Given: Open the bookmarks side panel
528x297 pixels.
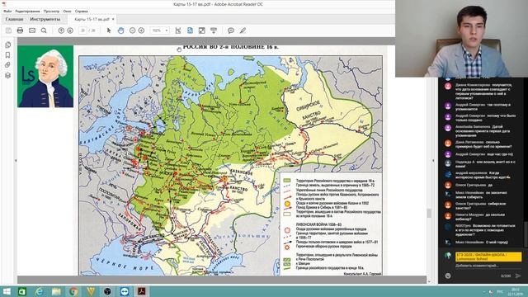Looking at the screenshot, I should tap(7, 55).
